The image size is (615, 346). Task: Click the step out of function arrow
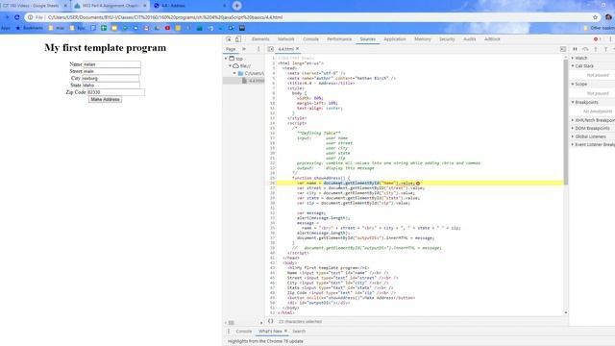pos(606,49)
